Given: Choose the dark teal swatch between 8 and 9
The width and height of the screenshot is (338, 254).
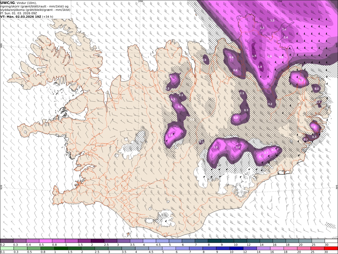Looking at the screenshot, I should [214, 241].
